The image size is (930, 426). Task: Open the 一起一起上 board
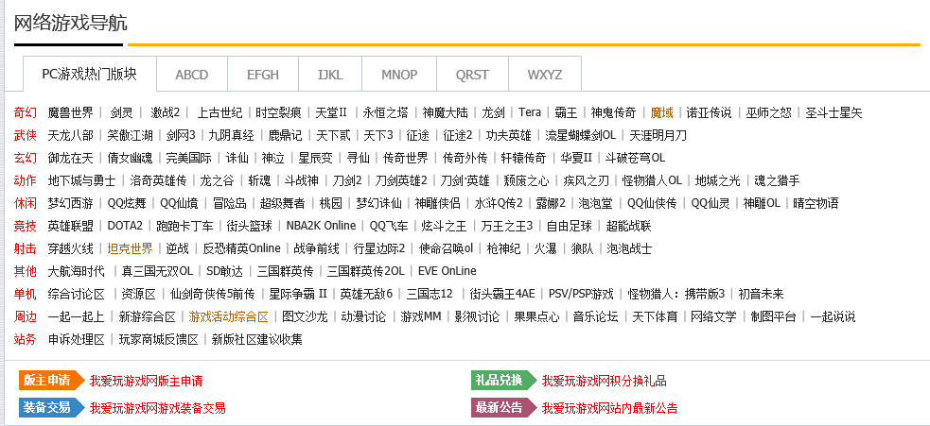76,316
